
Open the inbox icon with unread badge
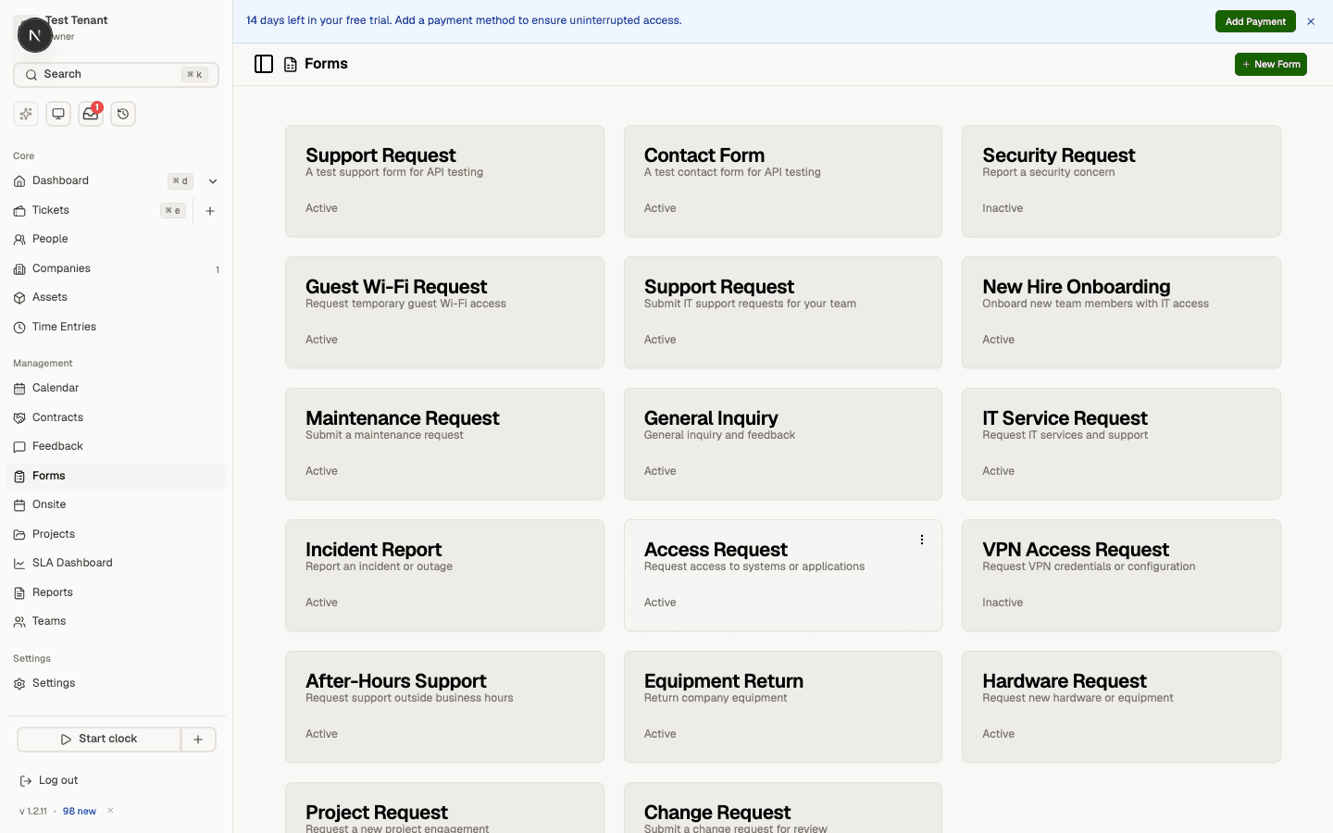(x=90, y=114)
